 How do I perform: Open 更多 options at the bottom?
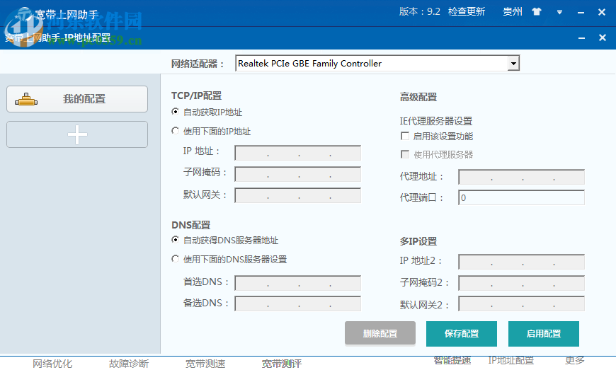coord(575,360)
